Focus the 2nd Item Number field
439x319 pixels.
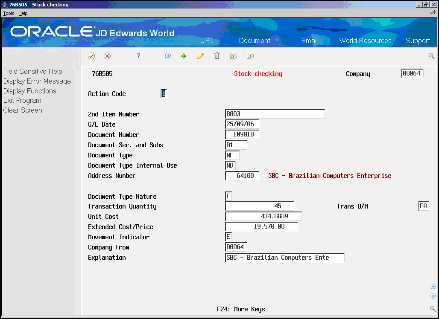pyautogui.click(x=275, y=114)
